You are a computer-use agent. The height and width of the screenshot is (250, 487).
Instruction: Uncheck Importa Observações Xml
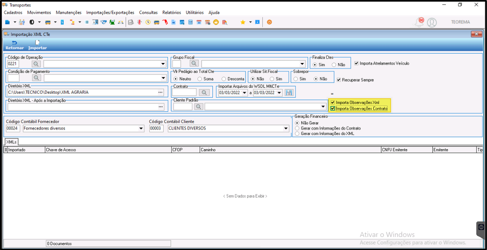click(333, 102)
